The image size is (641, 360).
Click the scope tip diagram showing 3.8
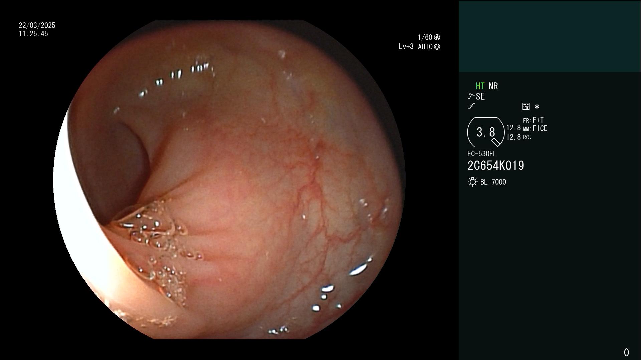pos(486,132)
